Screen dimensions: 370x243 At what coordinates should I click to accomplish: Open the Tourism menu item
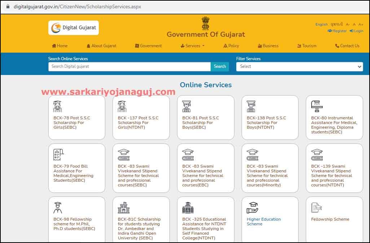coord(307,46)
